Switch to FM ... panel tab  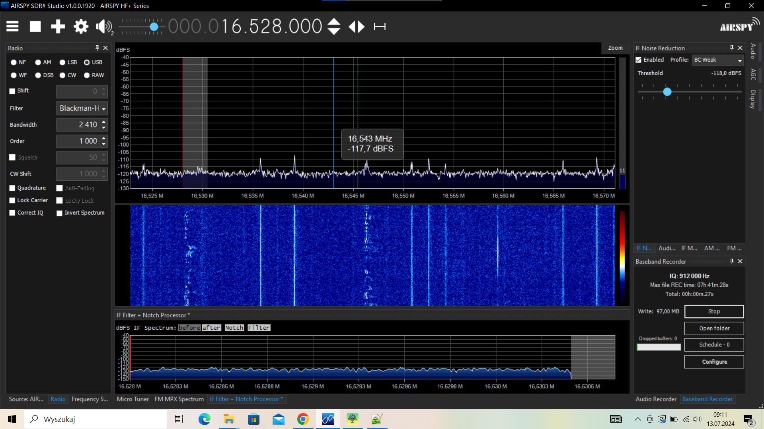[734, 248]
